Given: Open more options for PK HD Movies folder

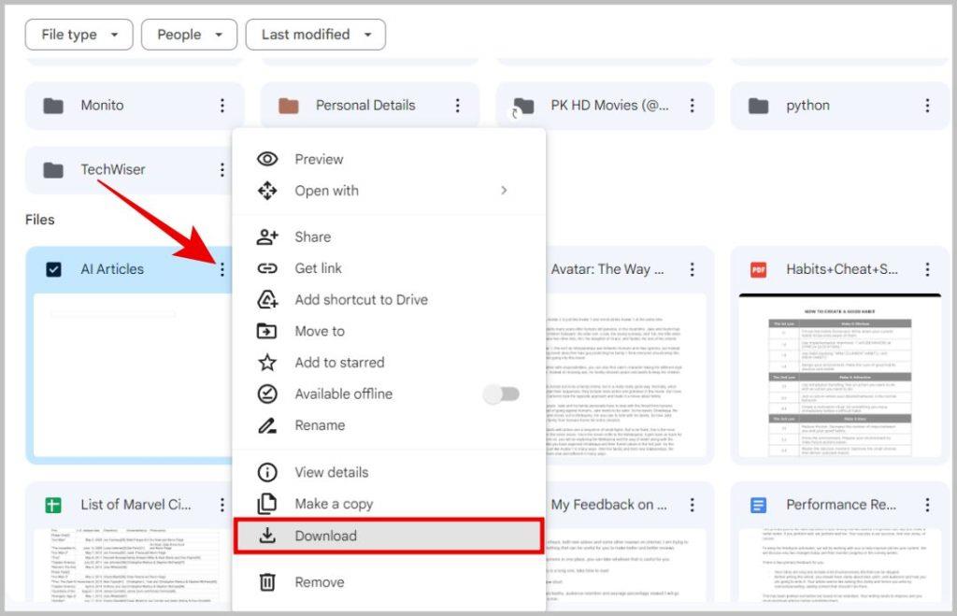Looking at the screenshot, I should [693, 106].
